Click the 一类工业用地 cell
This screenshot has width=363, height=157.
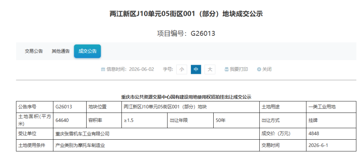click(x=331, y=107)
